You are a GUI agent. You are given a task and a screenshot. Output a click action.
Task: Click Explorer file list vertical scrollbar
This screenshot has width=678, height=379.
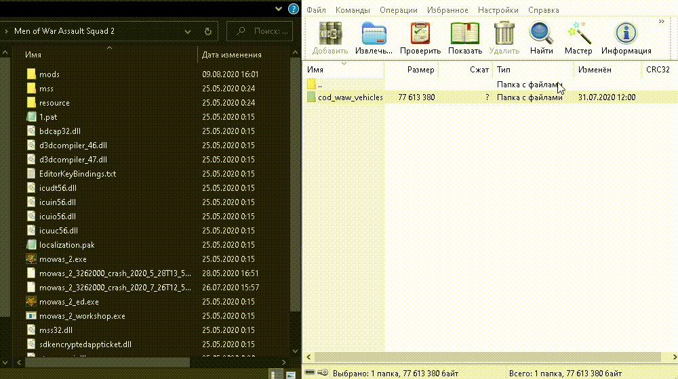296,185
